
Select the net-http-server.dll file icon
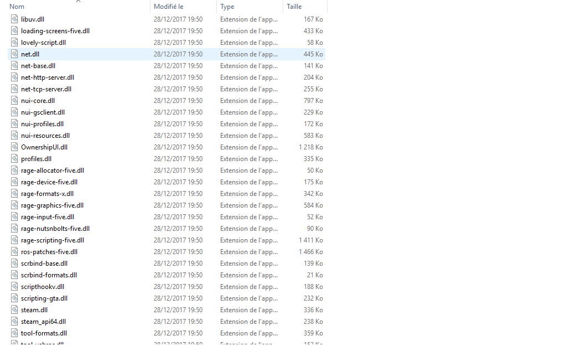(14, 78)
